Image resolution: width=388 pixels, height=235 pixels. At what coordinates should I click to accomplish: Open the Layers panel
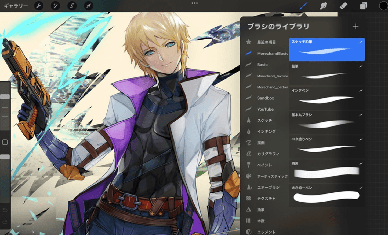click(363, 6)
